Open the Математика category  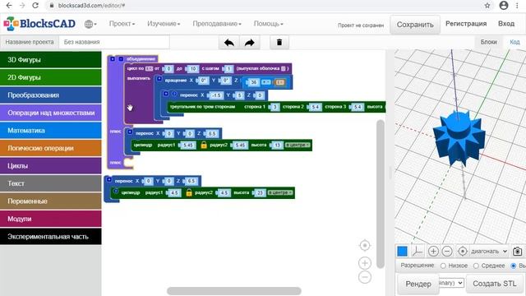[x=51, y=130]
